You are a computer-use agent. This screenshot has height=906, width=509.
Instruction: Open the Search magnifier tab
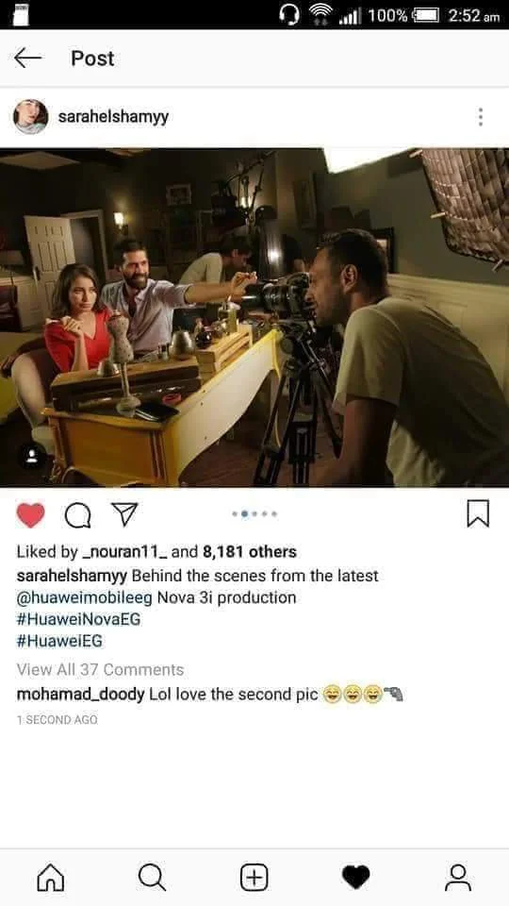153,877
